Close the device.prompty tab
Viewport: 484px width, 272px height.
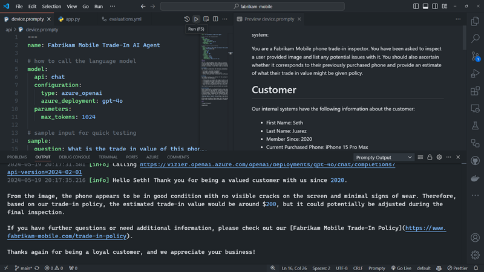coord(49,19)
